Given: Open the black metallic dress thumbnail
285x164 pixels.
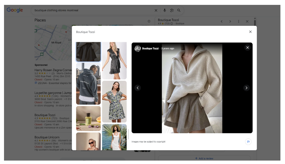Looking at the screenshot, I should point(114,60).
